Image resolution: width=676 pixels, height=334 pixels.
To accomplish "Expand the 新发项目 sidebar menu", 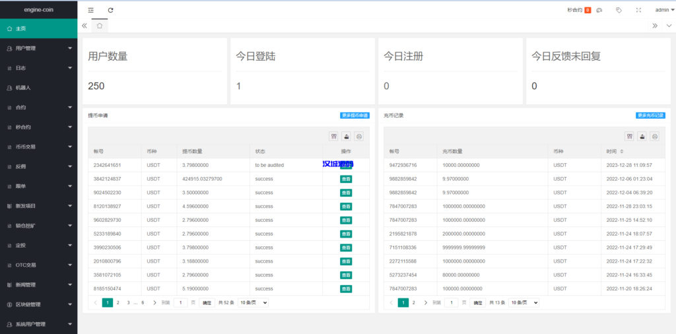I will click(x=39, y=206).
